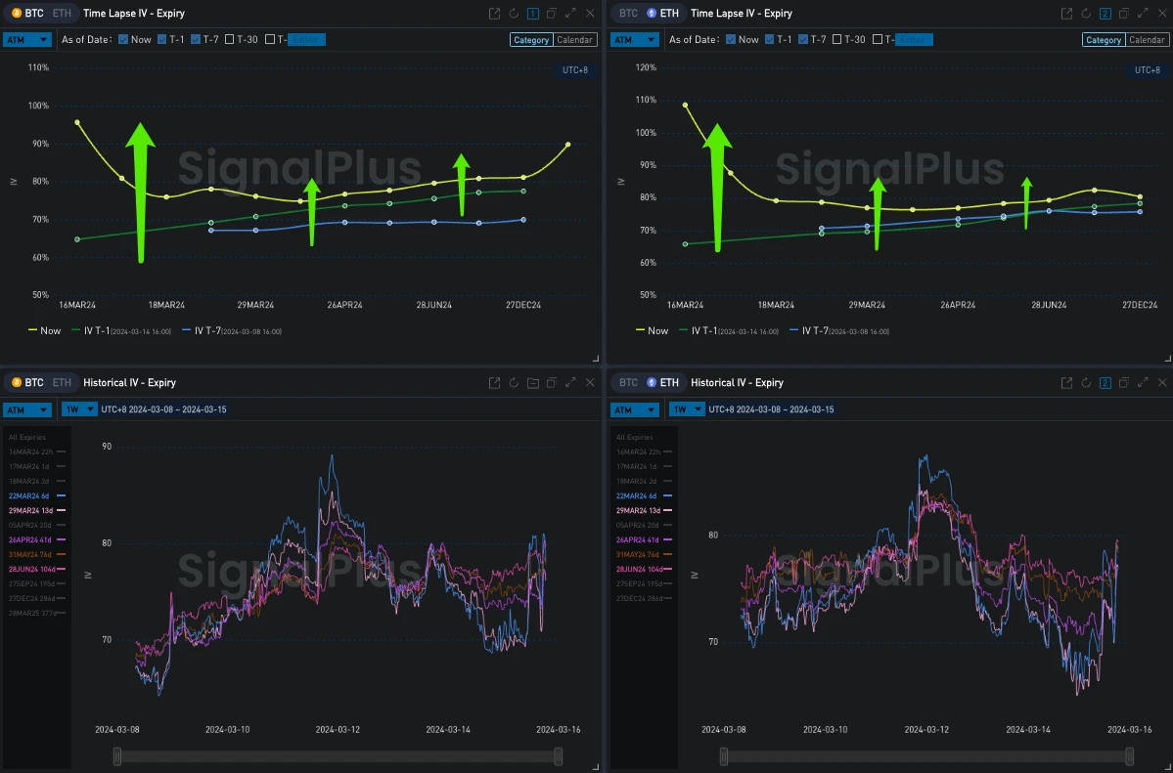This screenshot has width=1173, height=773.
Task: Disable the Now checkbox in BTC panel
Action: (x=123, y=39)
